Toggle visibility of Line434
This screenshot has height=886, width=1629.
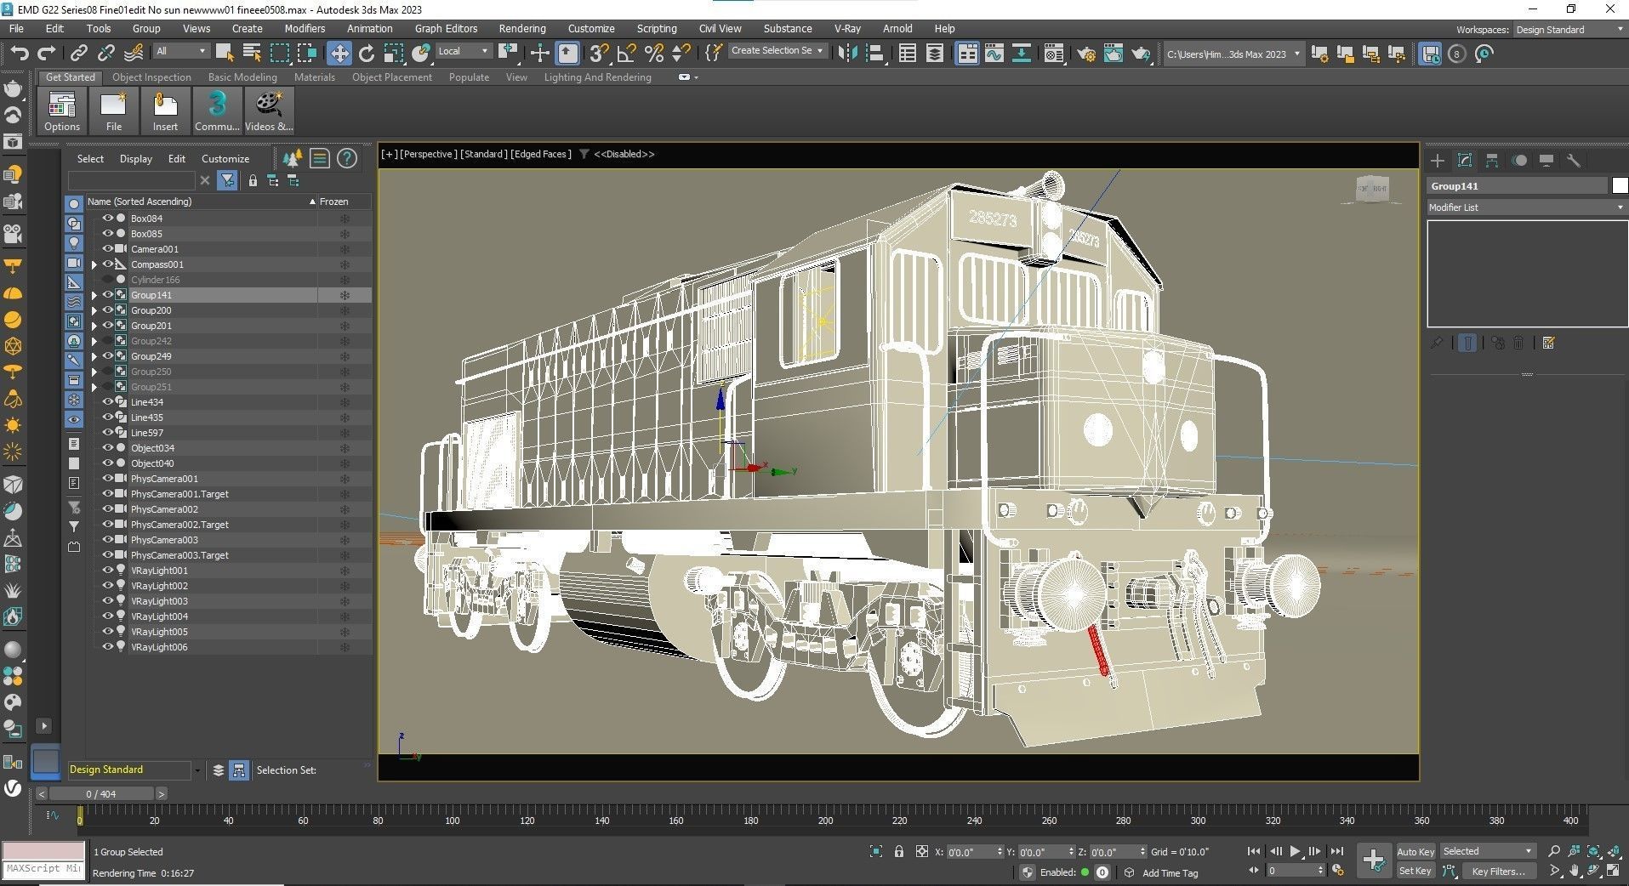tap(108, 402)
